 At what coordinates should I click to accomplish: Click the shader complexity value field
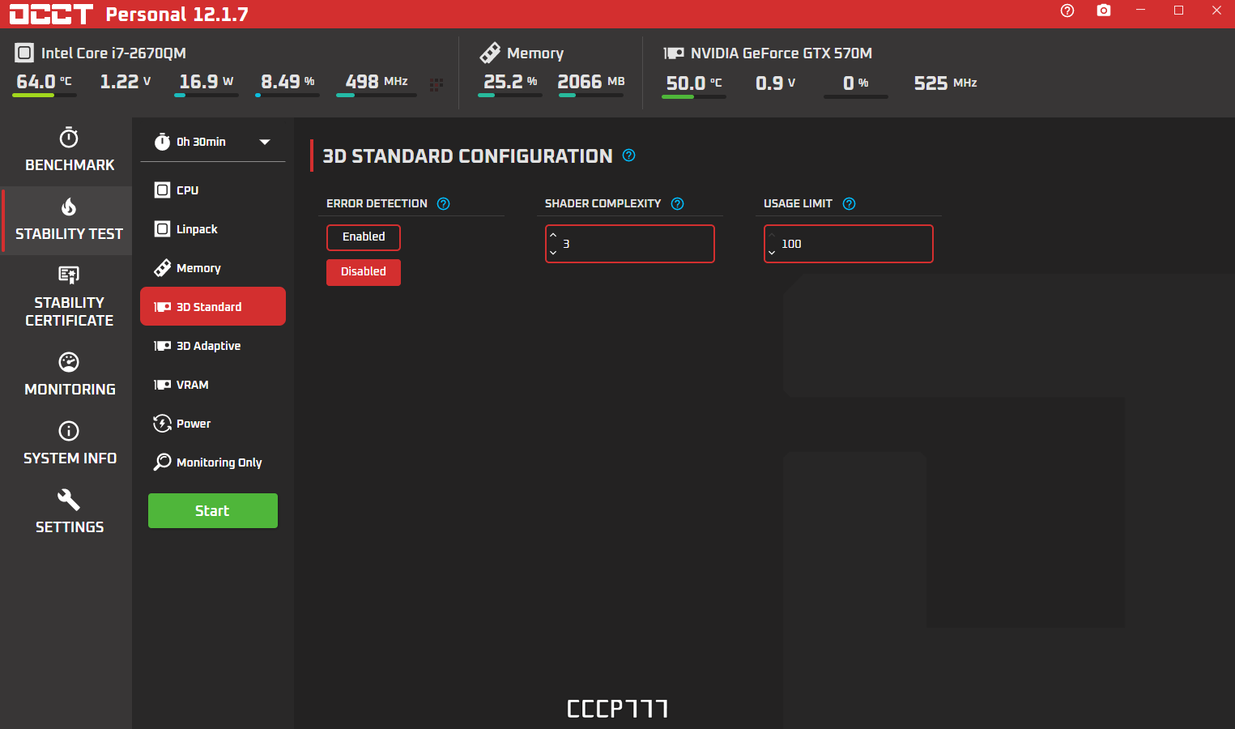(630, 244)
